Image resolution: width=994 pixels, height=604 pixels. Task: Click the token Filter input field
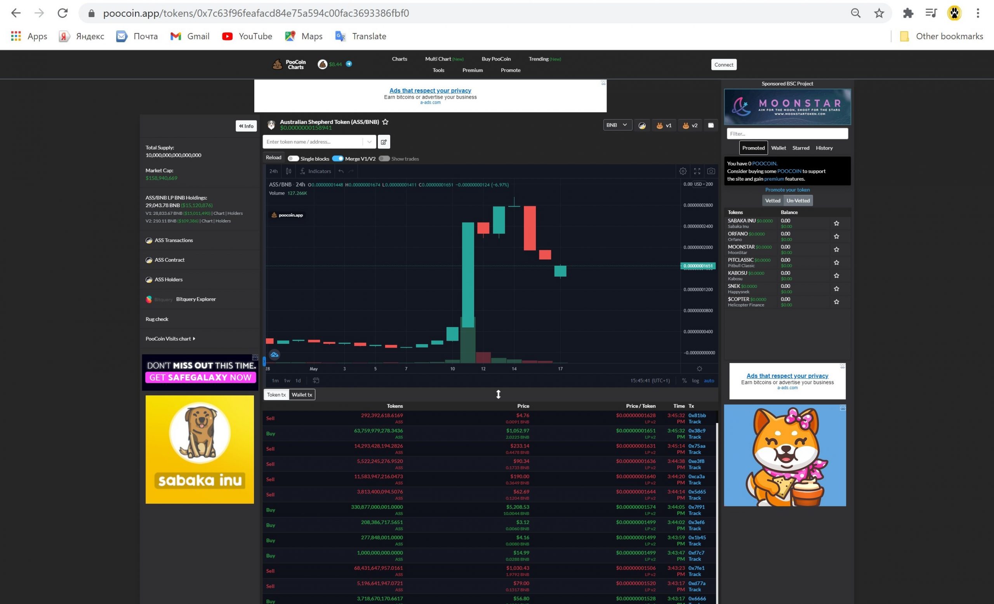point(787,134)
